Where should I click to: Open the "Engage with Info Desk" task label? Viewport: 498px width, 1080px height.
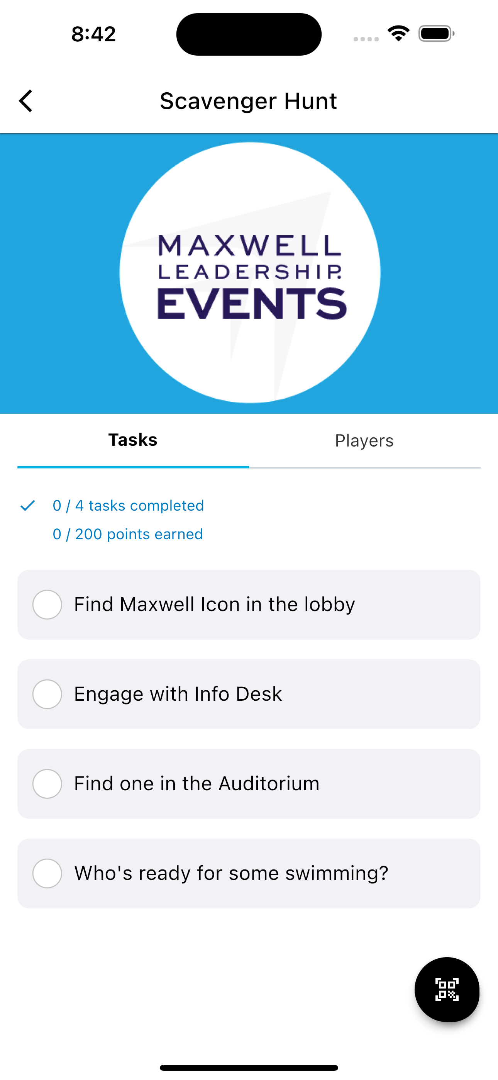pos(178,694)
